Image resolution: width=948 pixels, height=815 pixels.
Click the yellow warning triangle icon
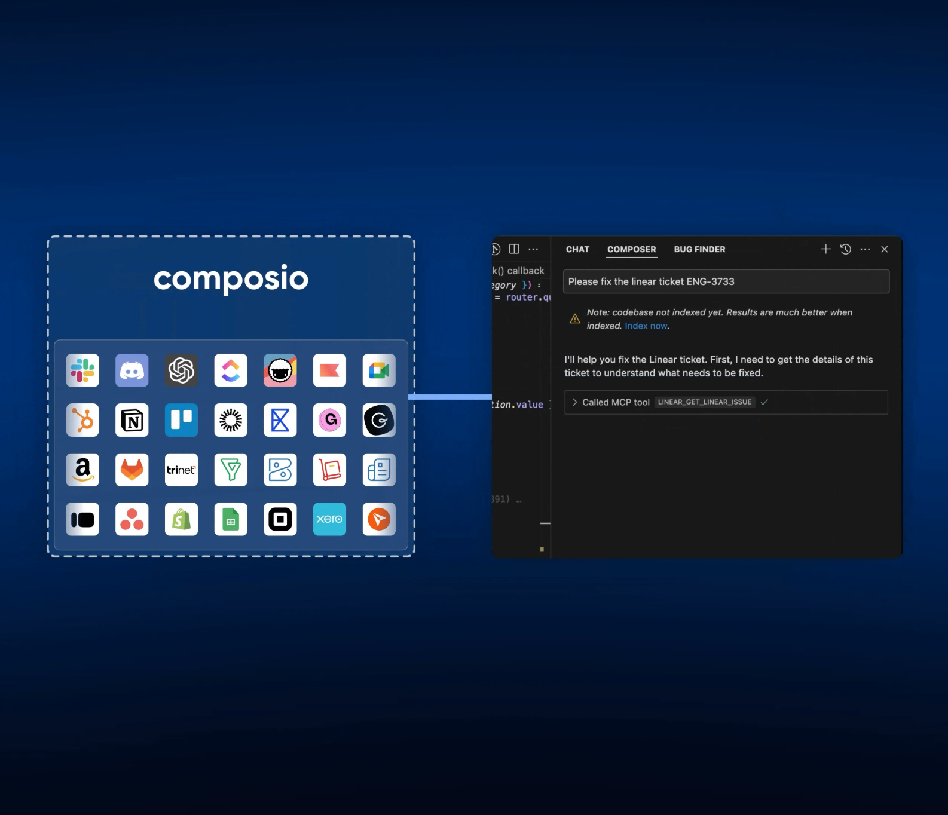pos(575,319)
